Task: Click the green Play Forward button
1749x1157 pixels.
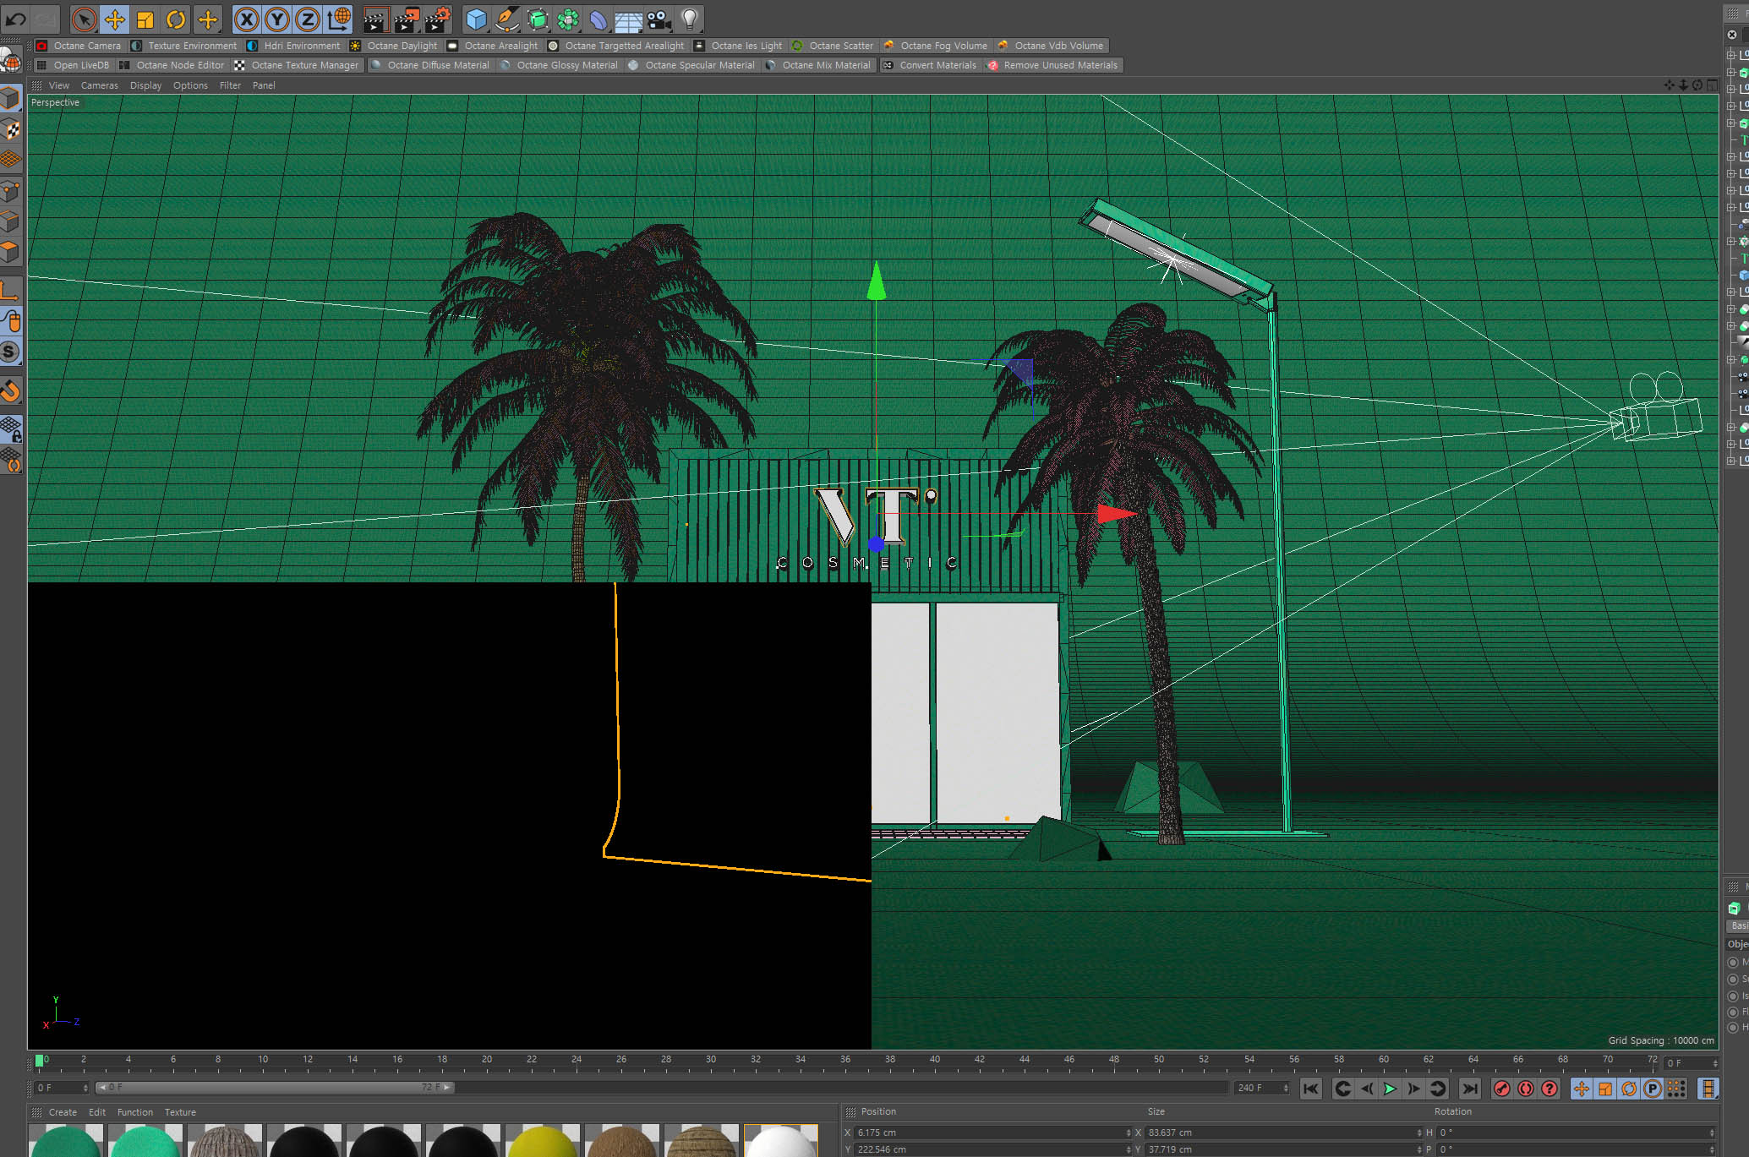Action: [1390, 1089]
